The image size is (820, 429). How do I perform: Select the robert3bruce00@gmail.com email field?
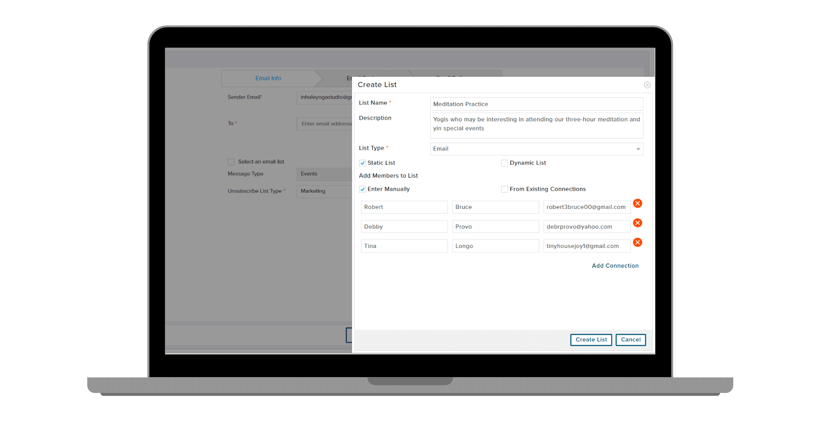coord(586,207)
